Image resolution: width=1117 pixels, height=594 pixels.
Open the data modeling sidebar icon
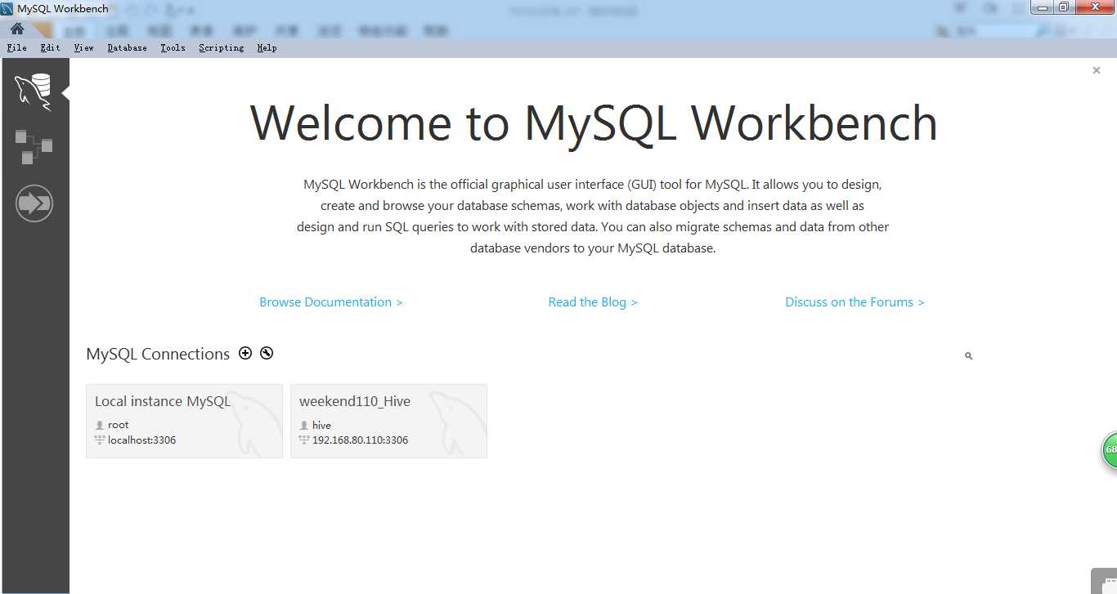(34, 147)
